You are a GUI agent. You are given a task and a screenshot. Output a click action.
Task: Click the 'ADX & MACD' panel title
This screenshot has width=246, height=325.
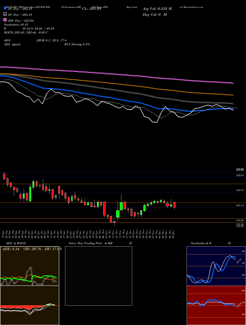(16, 243)
